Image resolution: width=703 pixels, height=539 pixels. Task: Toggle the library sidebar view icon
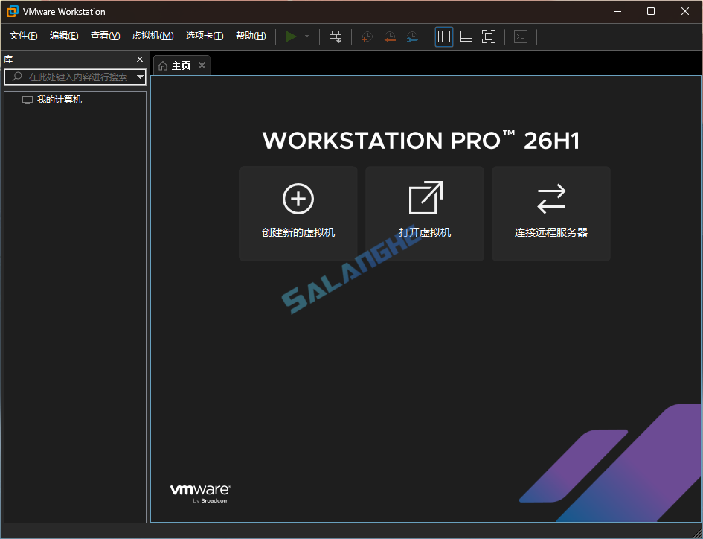pyautogui.click(x=444, y=36)
